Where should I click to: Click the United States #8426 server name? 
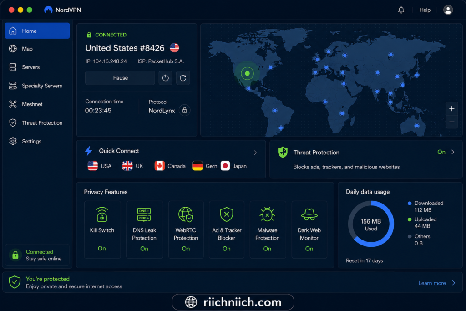(125, 48)
